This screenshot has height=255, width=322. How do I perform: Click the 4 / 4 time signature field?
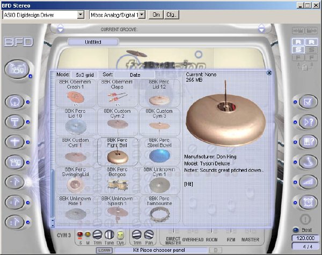click(305, 246)
